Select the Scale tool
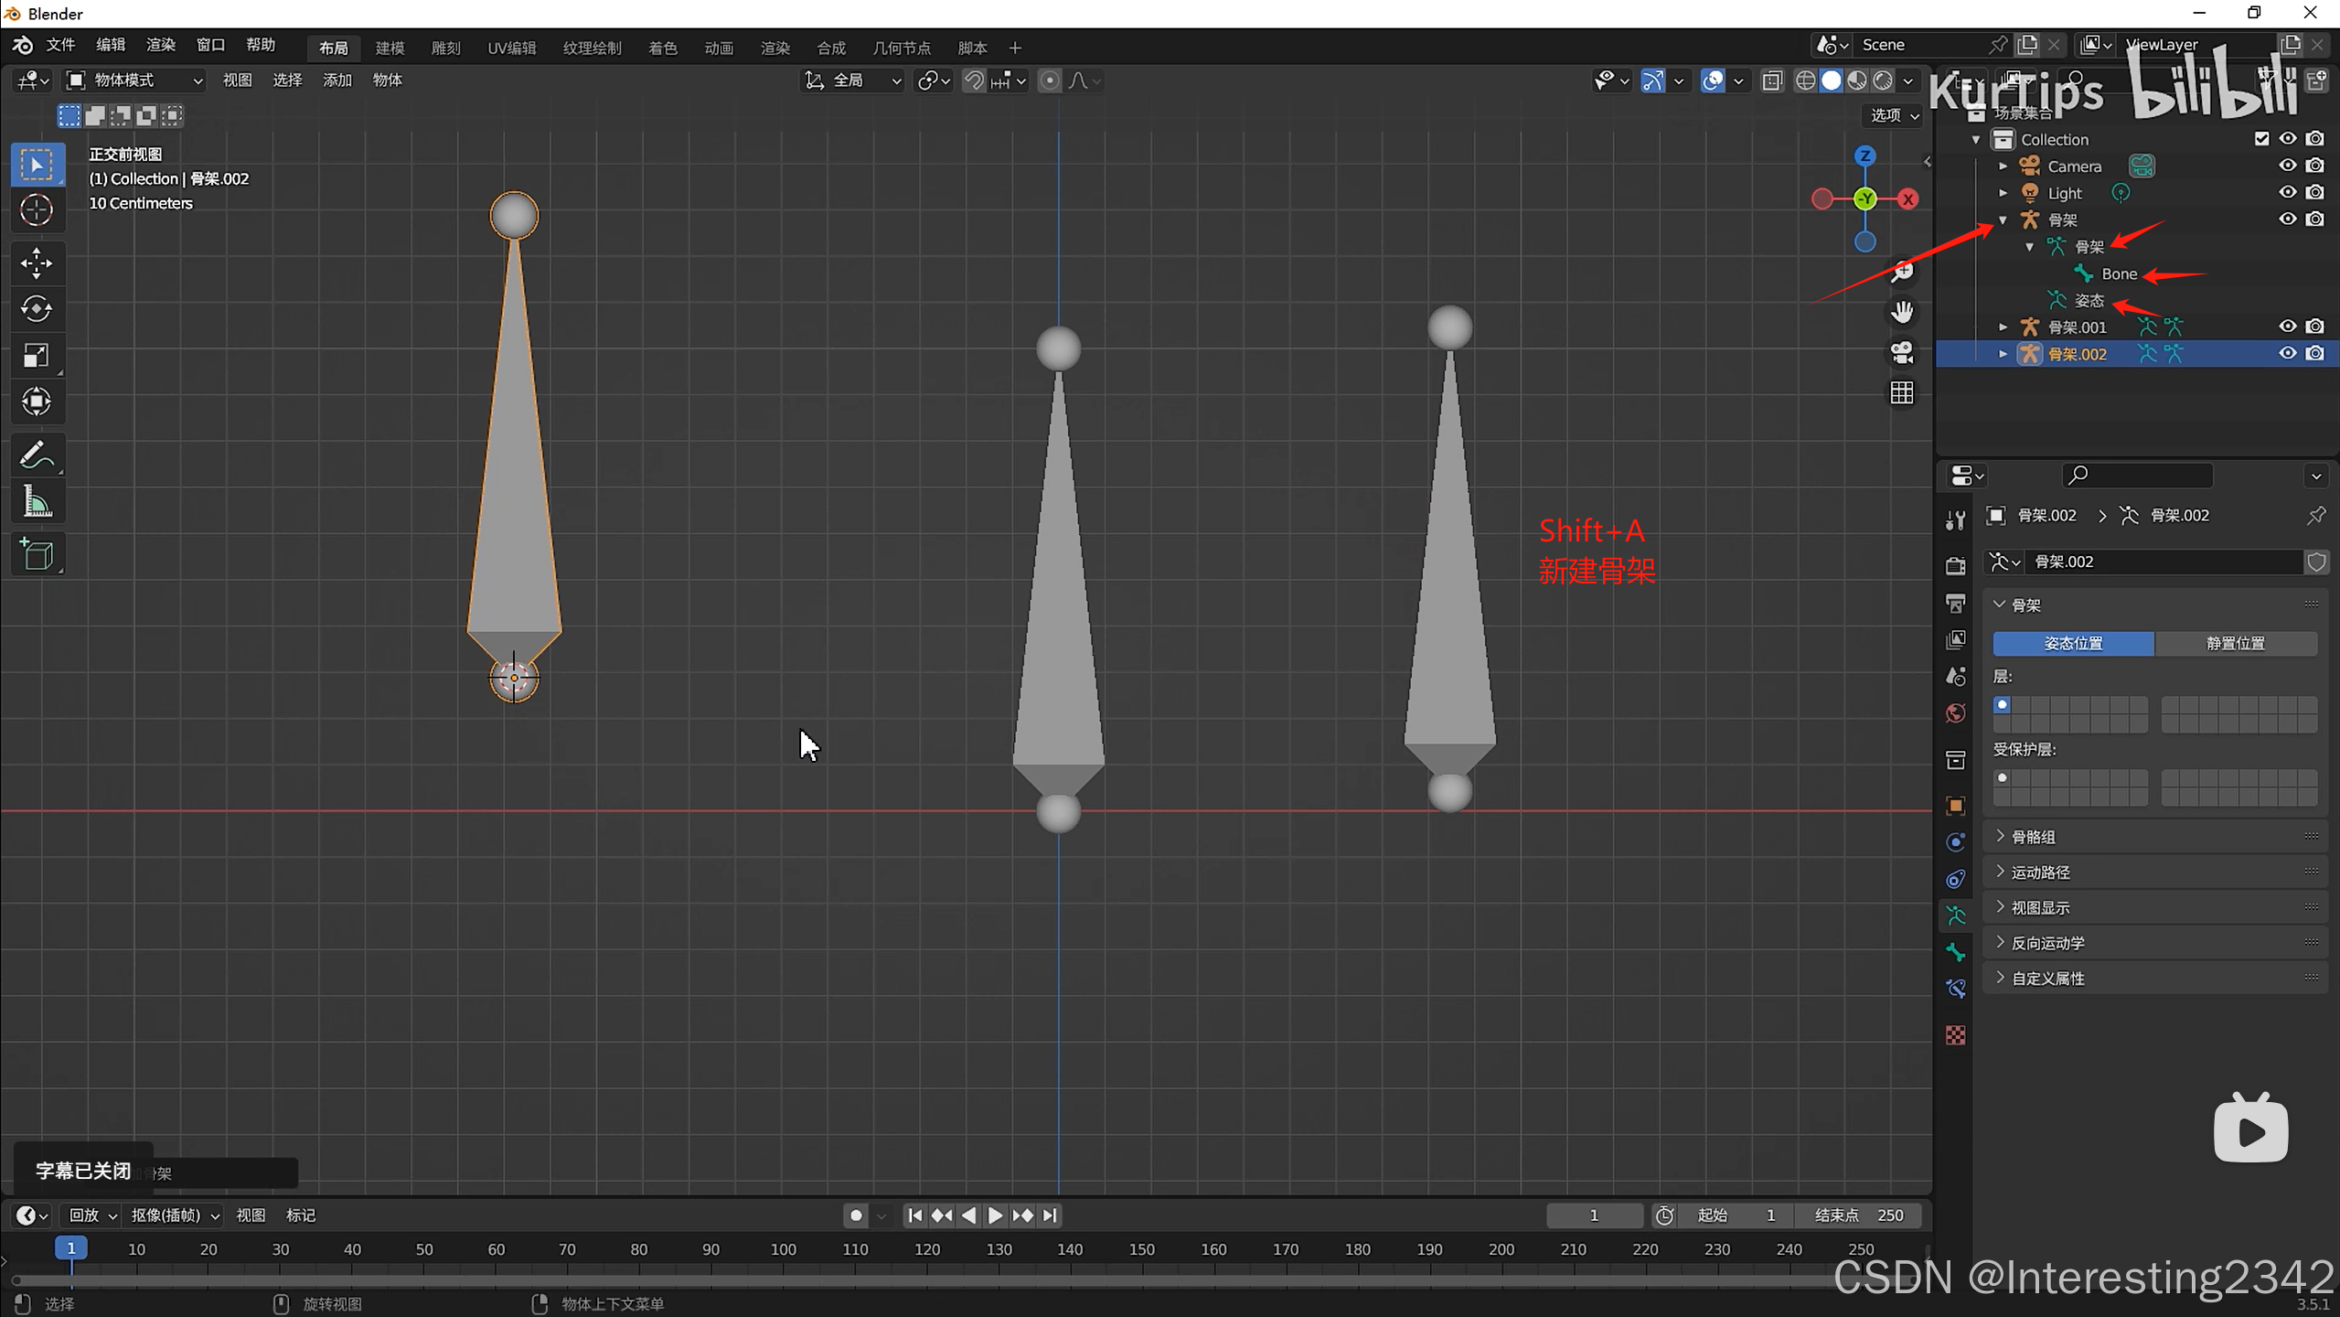This screenshot has width=2340, height=1317. 37,356
